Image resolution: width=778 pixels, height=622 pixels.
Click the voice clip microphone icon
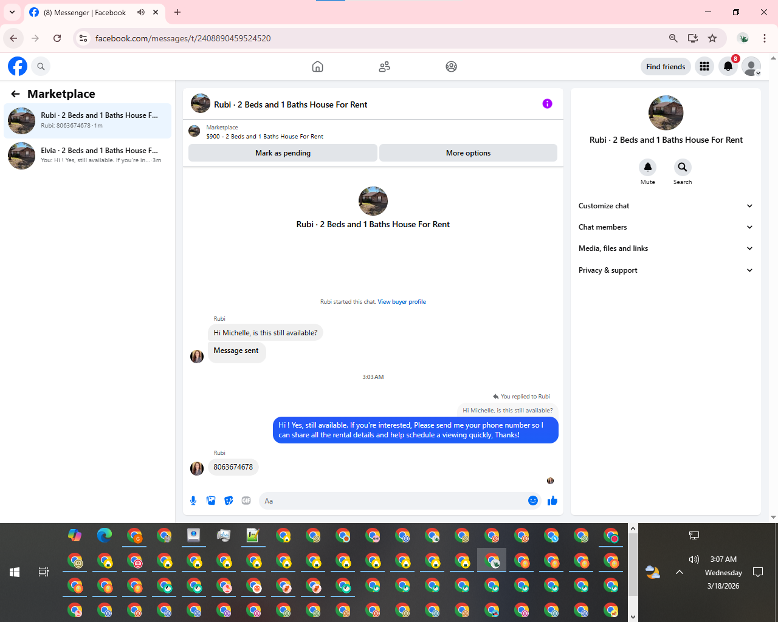[193, 501]
